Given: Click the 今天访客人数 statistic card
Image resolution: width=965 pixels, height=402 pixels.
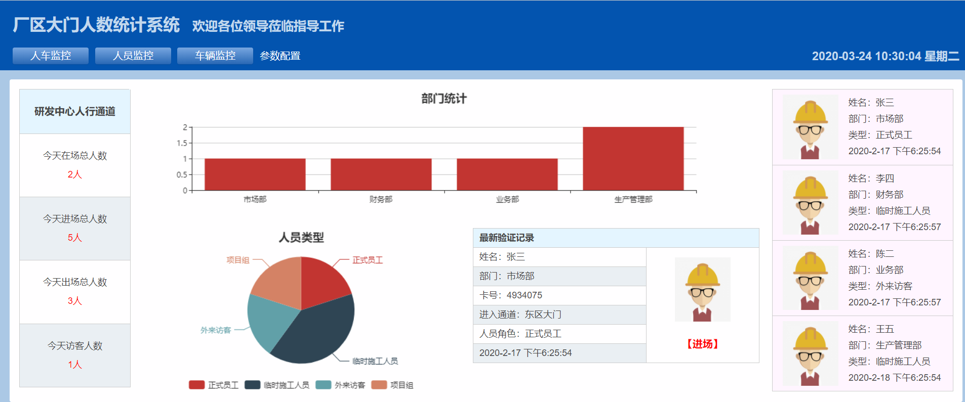Looking at the screenshot, I should click(75, 355).
